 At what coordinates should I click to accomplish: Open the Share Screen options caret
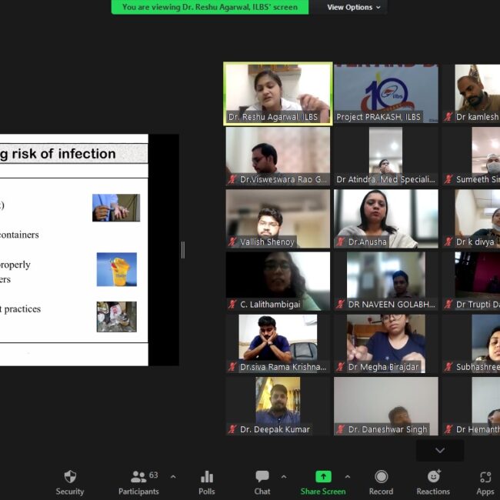tap(347, 476)
